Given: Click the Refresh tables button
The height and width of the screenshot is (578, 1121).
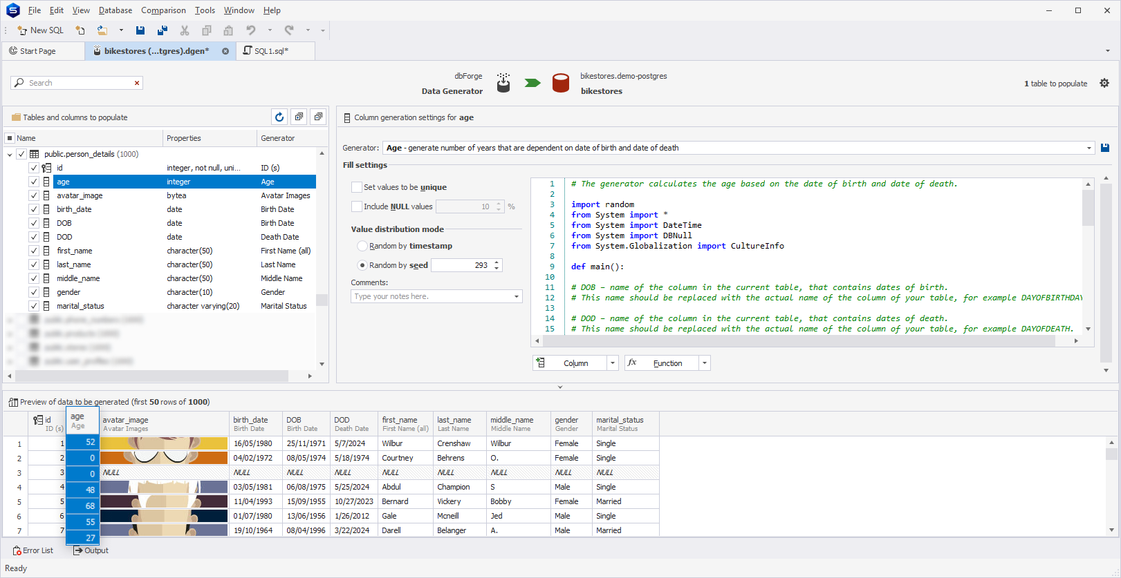Looking at the screenshot, I should 279,117.
